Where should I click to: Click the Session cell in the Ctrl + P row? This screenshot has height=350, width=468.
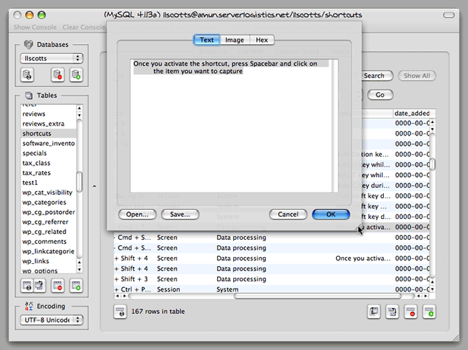tap(168, 289)
